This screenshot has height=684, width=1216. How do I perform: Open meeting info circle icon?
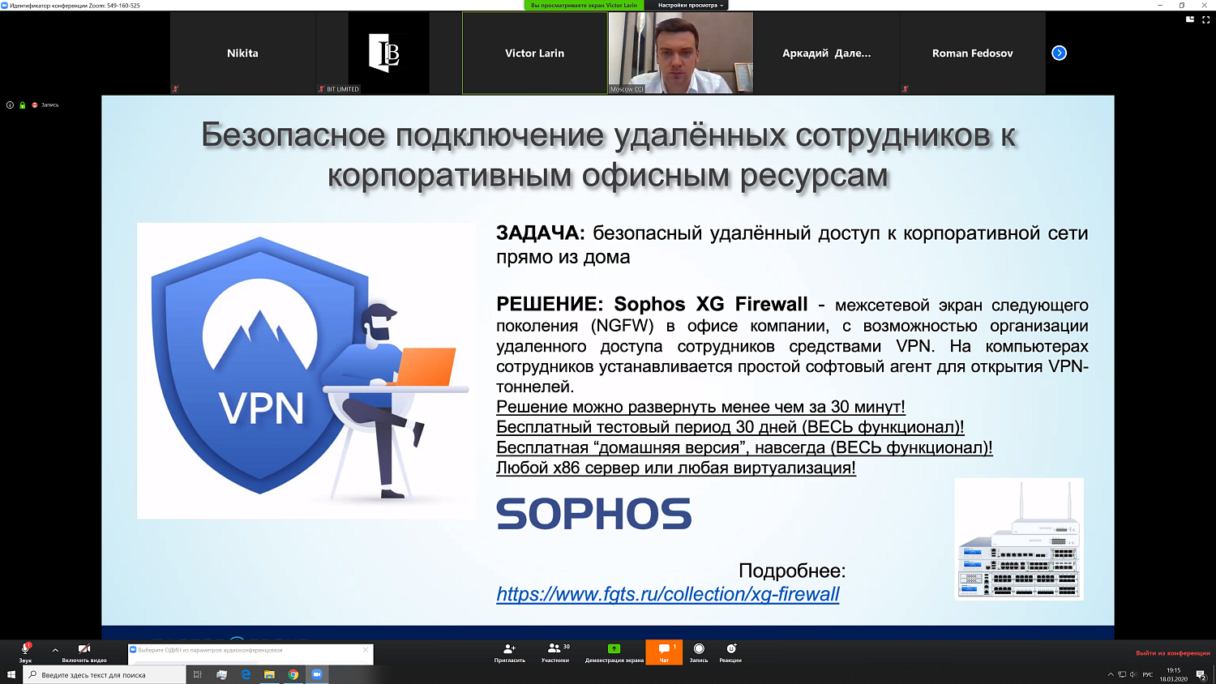[10, 105]
